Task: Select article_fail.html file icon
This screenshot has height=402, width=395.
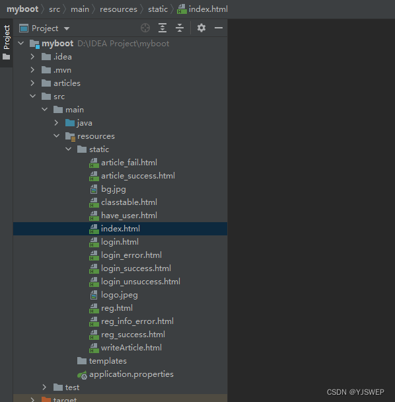Action: (x=94, y=163)
